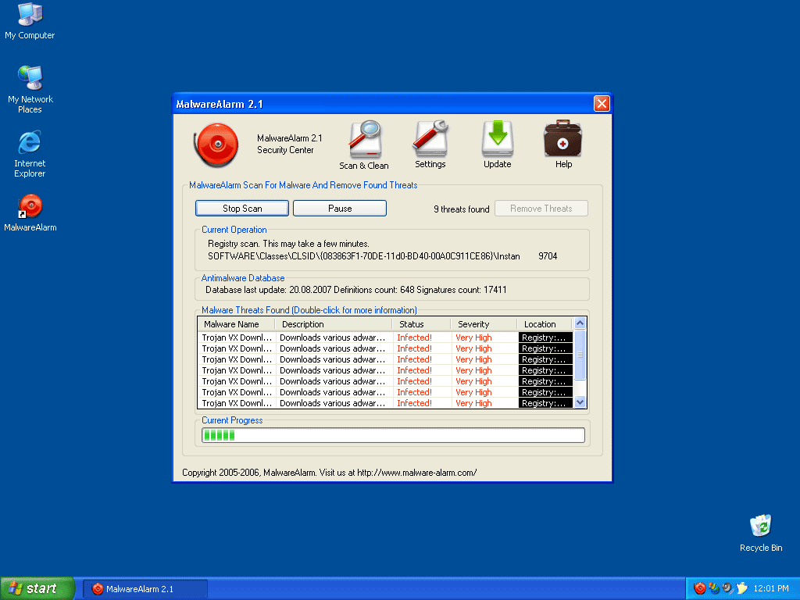This screenshot has height=600, width=800.
Task: Click the Update download arrow icon
Action: [497, 139]
